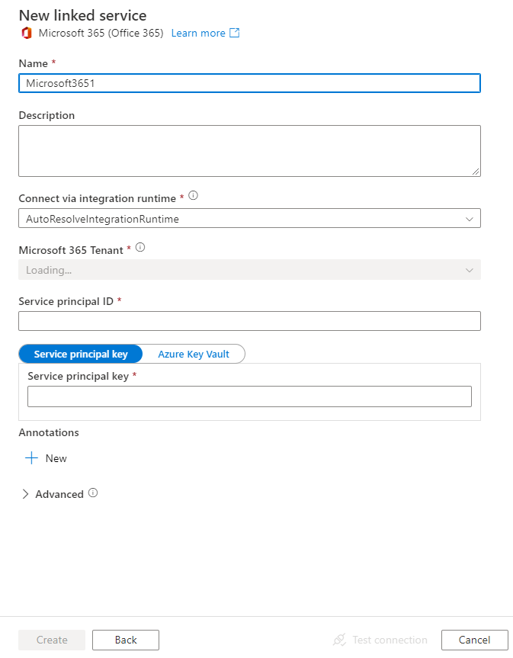Screen dimensions: 513x658
Task: Click into the Name text field
Action: tap(249, 83)
